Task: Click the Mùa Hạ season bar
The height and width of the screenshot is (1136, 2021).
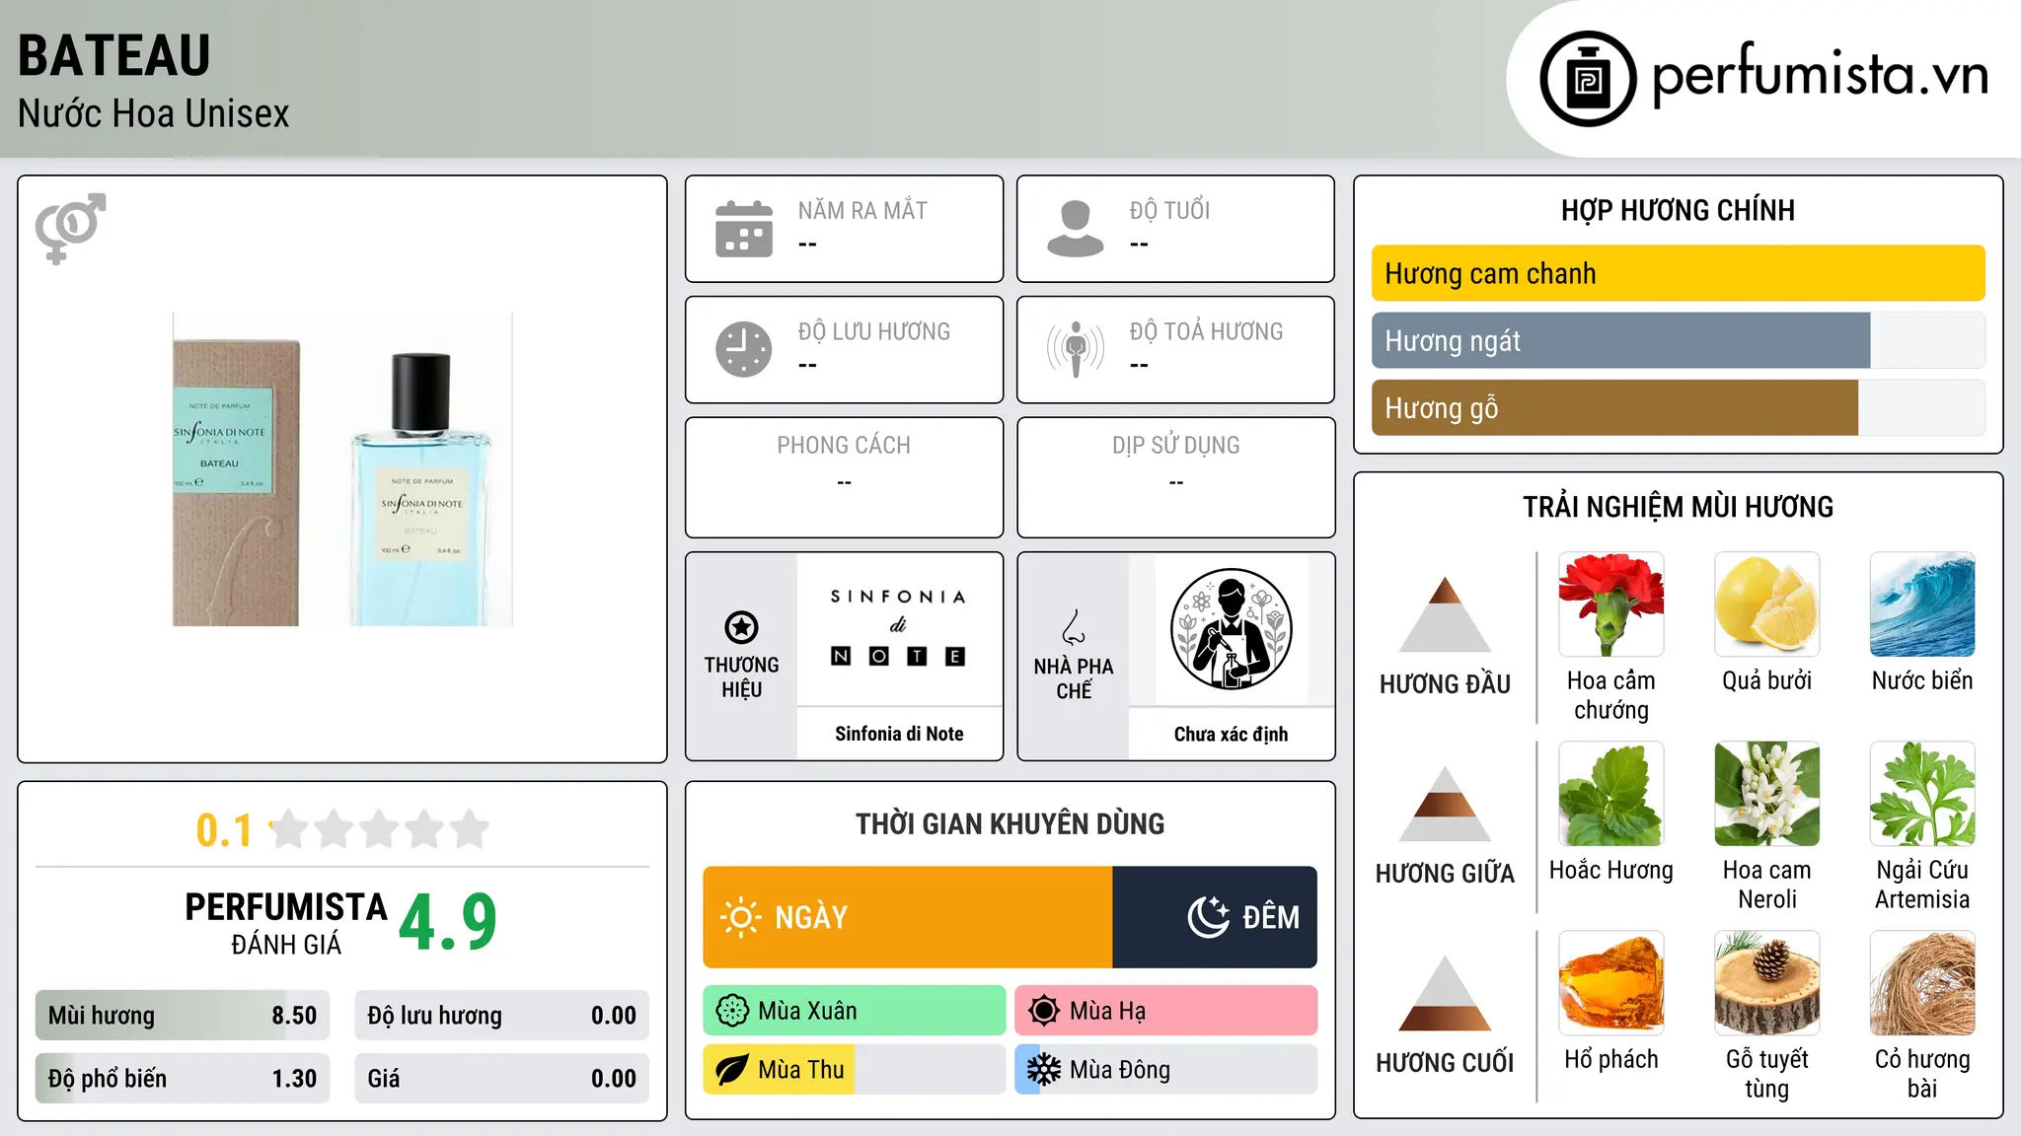Action: pyautogui.click(x=1166, y=1011)
